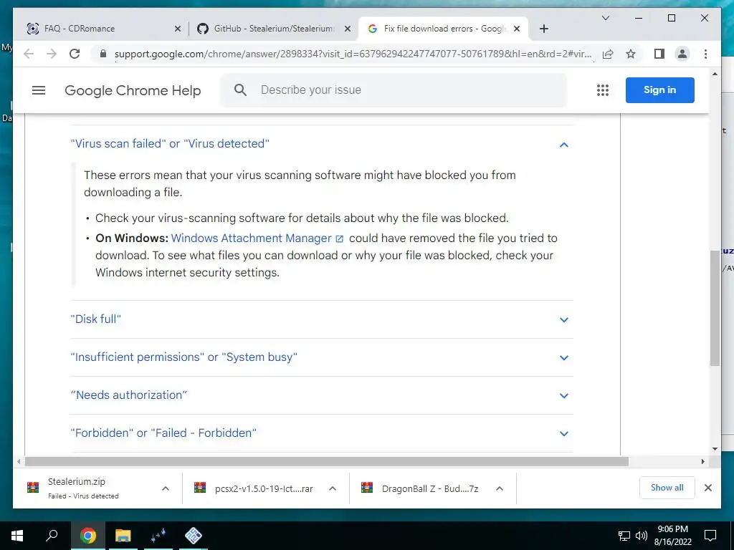734x550 pixels.
Task: Open the taskbar app with sparkle icon
Action: tap(158, 536)
